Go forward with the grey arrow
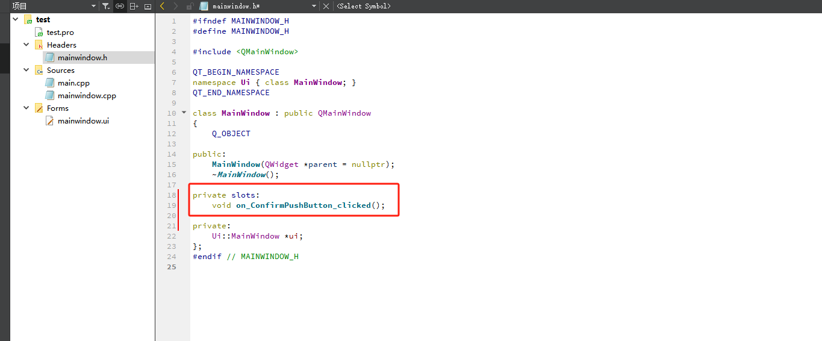Image resolution: width=822 pixels, height=341 pixels. (x=175, y=6)
